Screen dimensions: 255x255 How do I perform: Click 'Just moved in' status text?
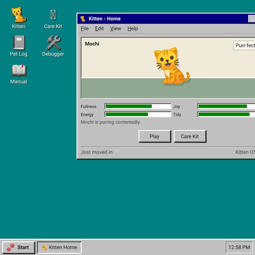pos(96,152)
